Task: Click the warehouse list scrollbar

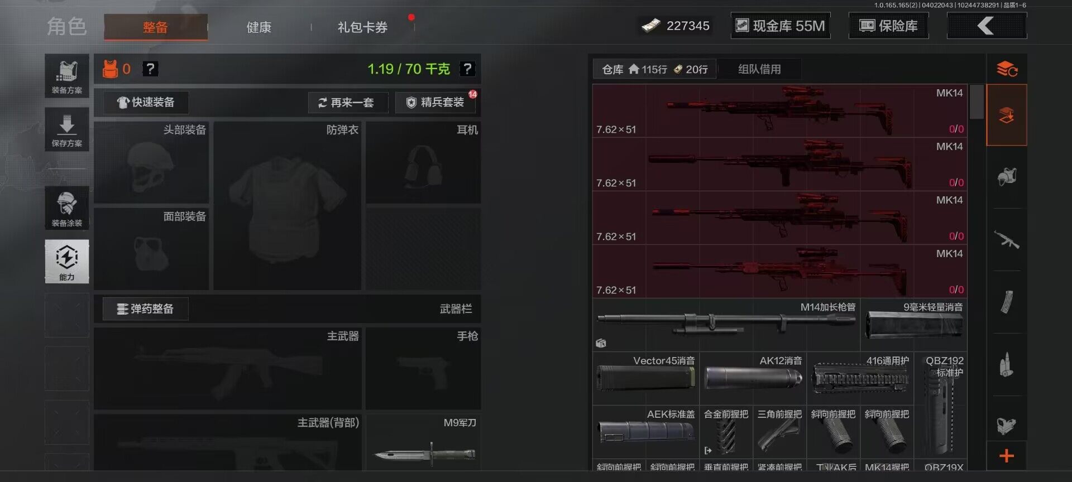Action: pos(977,102)
